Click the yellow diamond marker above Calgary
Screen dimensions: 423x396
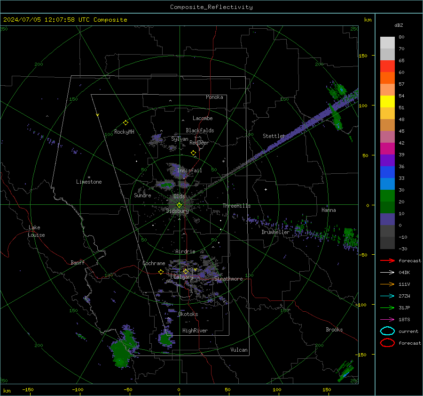[186, 271]
